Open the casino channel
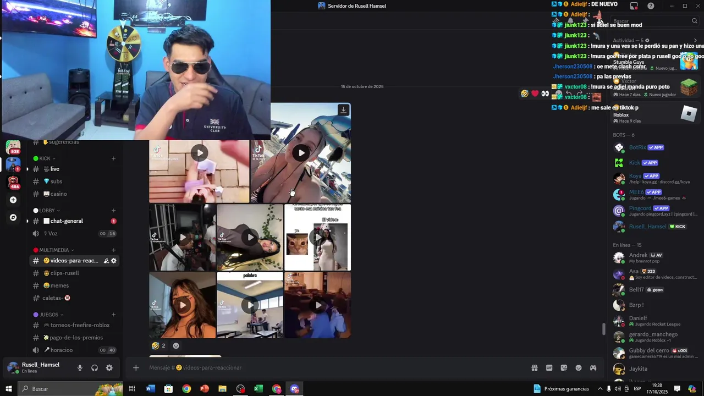The width and height of the screenshot is (704, 396). pyautogui.click(x=74, y=194)
